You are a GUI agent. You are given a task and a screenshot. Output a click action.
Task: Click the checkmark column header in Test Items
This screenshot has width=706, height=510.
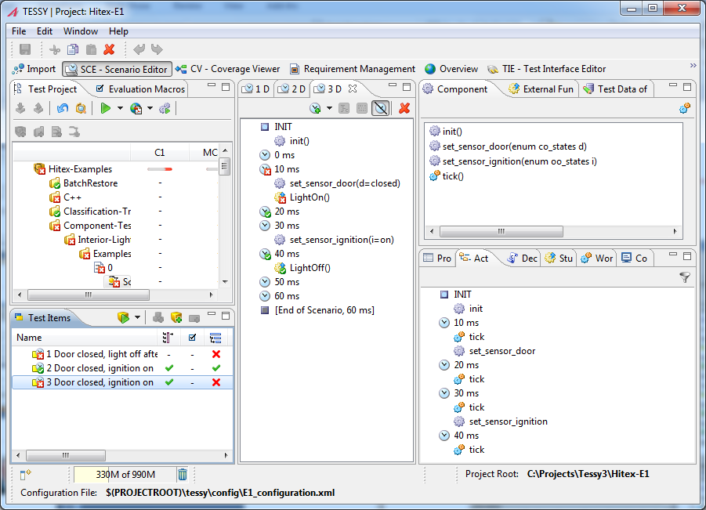point(192,338)
